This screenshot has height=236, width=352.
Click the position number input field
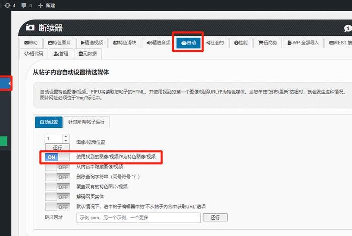(x=54, y=138)
